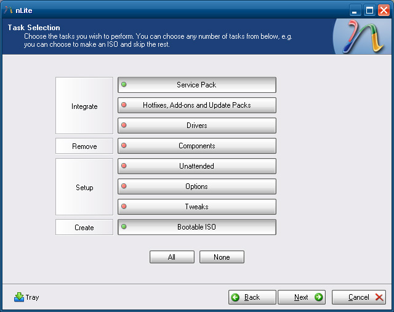This screenshot has width=394, height=312.
Task: Click the Create group label
Action: coord(84,227)
